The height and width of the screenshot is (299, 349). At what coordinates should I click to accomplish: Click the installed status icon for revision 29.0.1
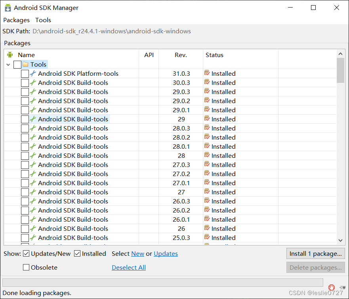click(x=207, y=109)
